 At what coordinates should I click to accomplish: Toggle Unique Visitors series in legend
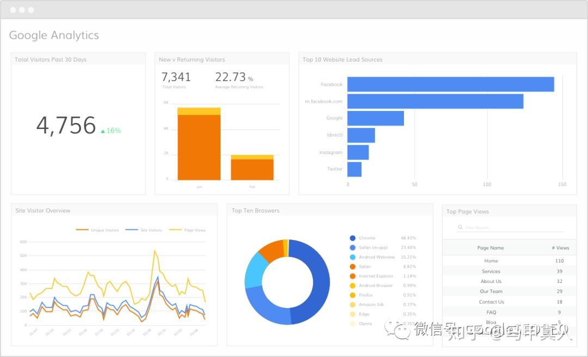pyautogui.click(x=97, y=230)
